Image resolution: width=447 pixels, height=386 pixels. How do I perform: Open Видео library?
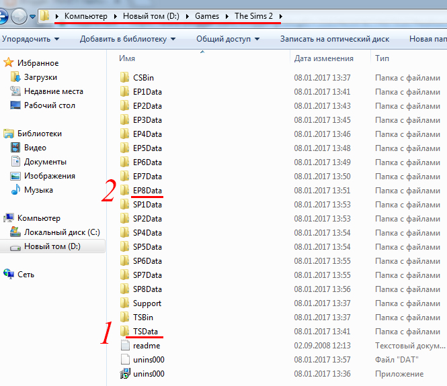(35, 148)
